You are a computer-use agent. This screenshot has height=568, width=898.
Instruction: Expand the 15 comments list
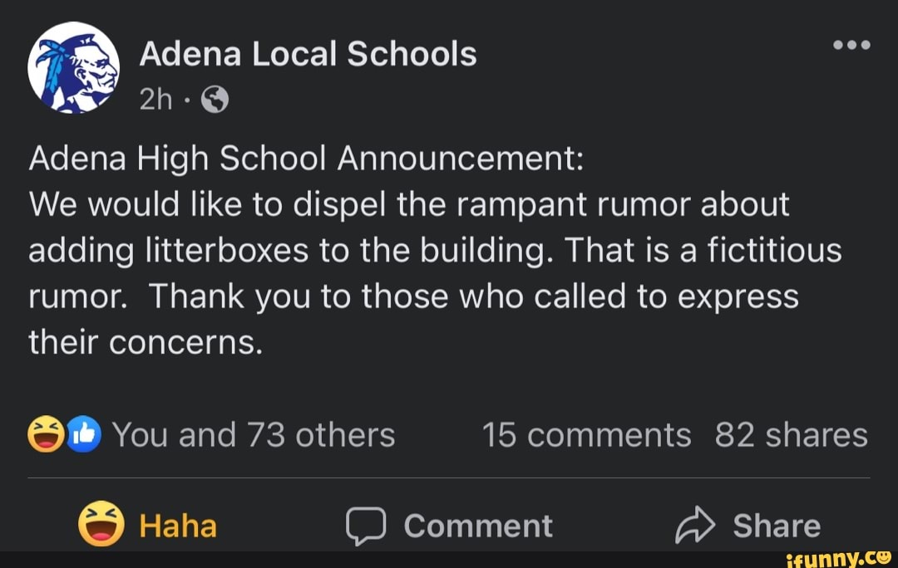point(586,435)
